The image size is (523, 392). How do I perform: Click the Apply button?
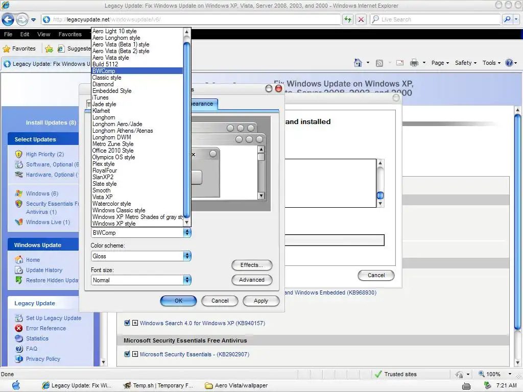(261, 301)
